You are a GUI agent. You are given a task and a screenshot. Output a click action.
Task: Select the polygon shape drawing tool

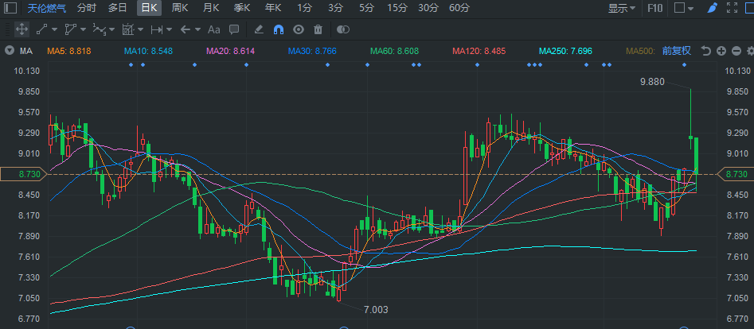(x=71, y=29)
